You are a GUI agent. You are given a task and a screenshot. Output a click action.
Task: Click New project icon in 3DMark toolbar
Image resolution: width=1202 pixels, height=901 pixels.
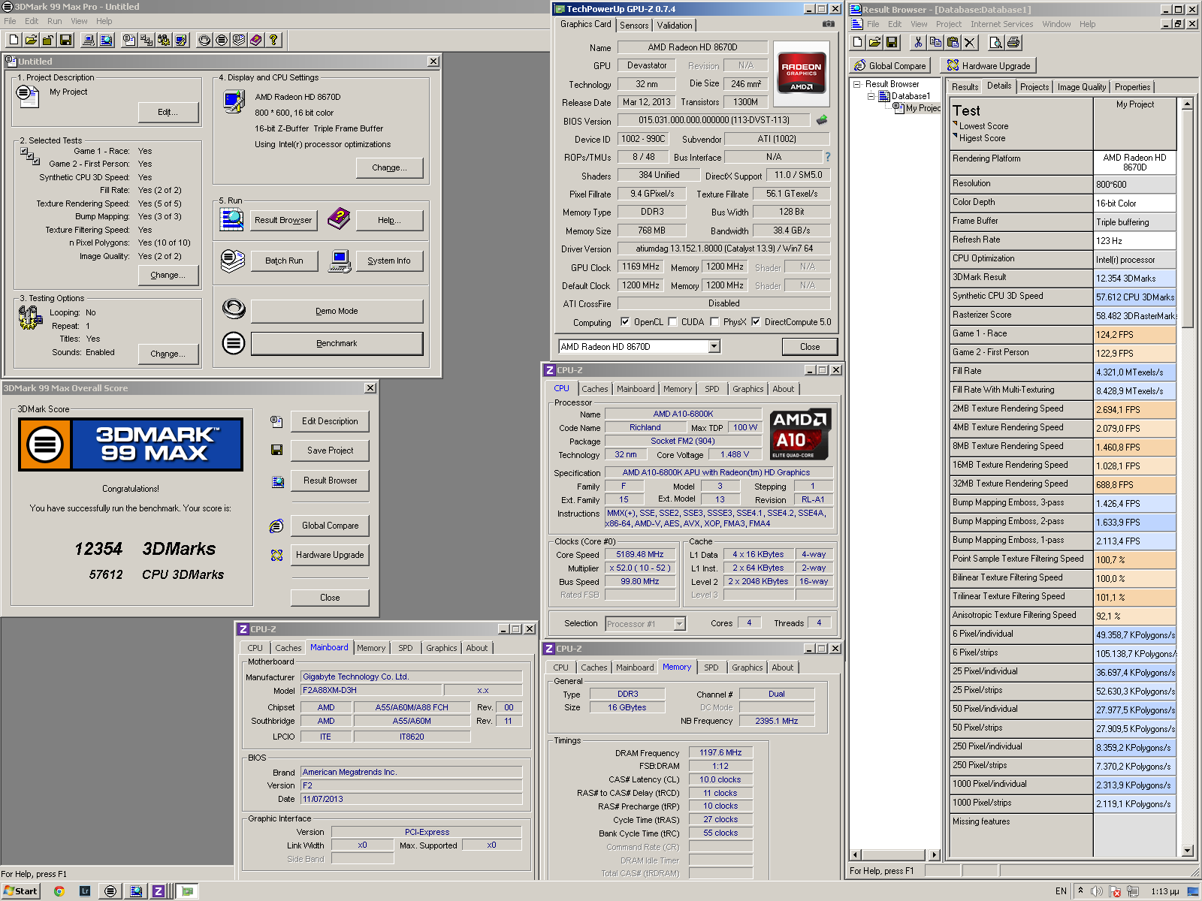tap(14, 40)
